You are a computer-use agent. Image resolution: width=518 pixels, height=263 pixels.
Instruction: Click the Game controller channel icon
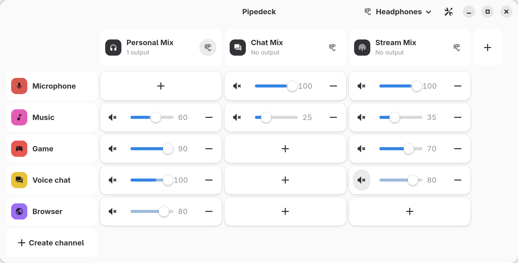19,149
